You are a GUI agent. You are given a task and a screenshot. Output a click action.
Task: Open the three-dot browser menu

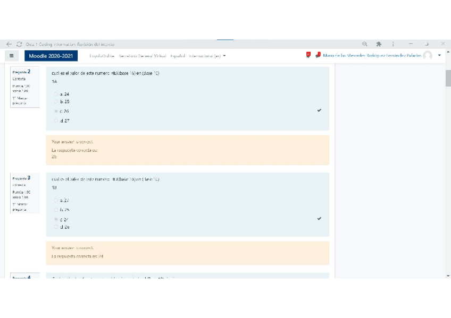[393, 44]
